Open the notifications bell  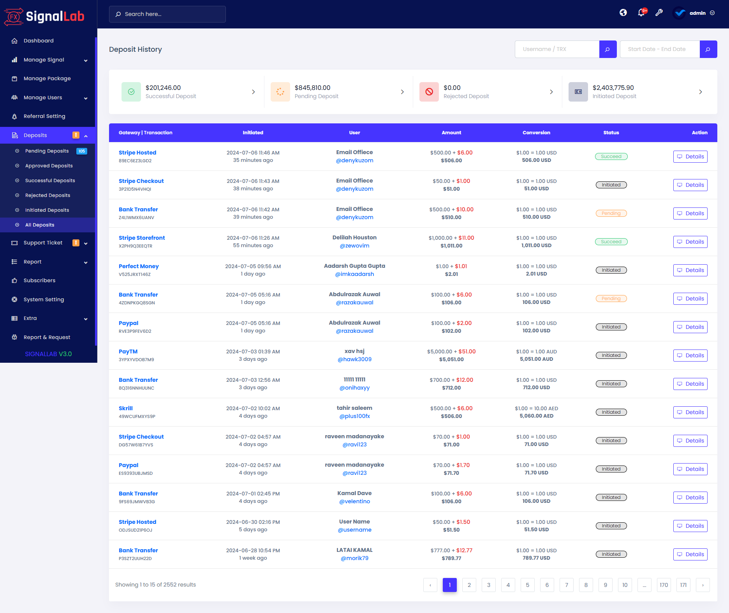[641, 13]
